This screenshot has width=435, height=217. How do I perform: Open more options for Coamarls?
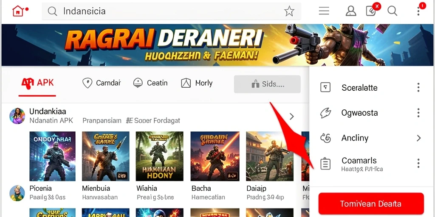coord(418,163)
